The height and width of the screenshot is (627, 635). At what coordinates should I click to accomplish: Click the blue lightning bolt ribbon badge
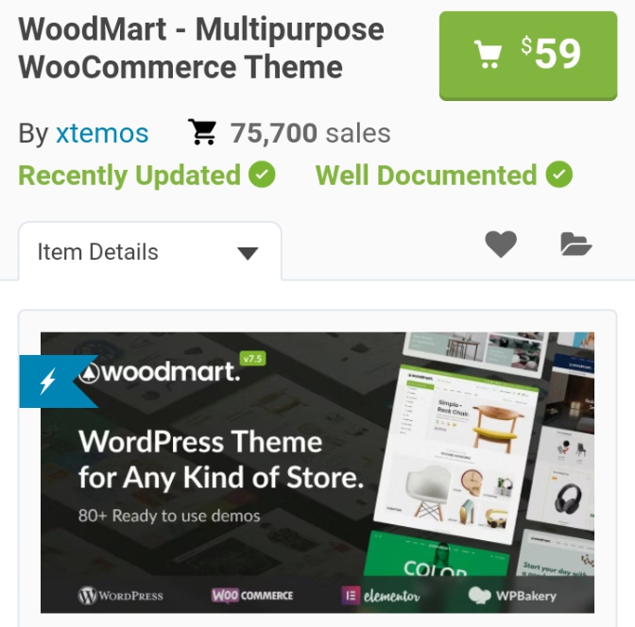[x=59, y=381]
